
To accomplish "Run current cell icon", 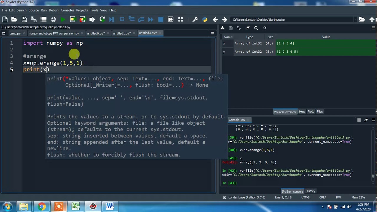I will (x=73, y=19).
